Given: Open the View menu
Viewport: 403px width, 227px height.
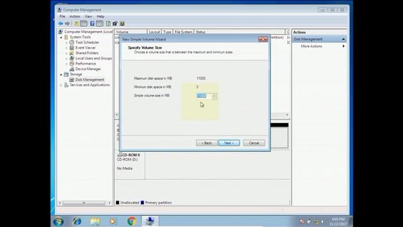Looking at the screenshot, I should click(x=88, y=16).
